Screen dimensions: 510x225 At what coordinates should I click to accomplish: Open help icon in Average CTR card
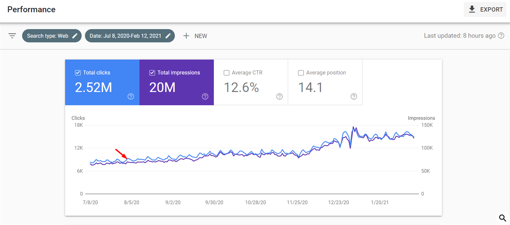(x=280, y=96)
